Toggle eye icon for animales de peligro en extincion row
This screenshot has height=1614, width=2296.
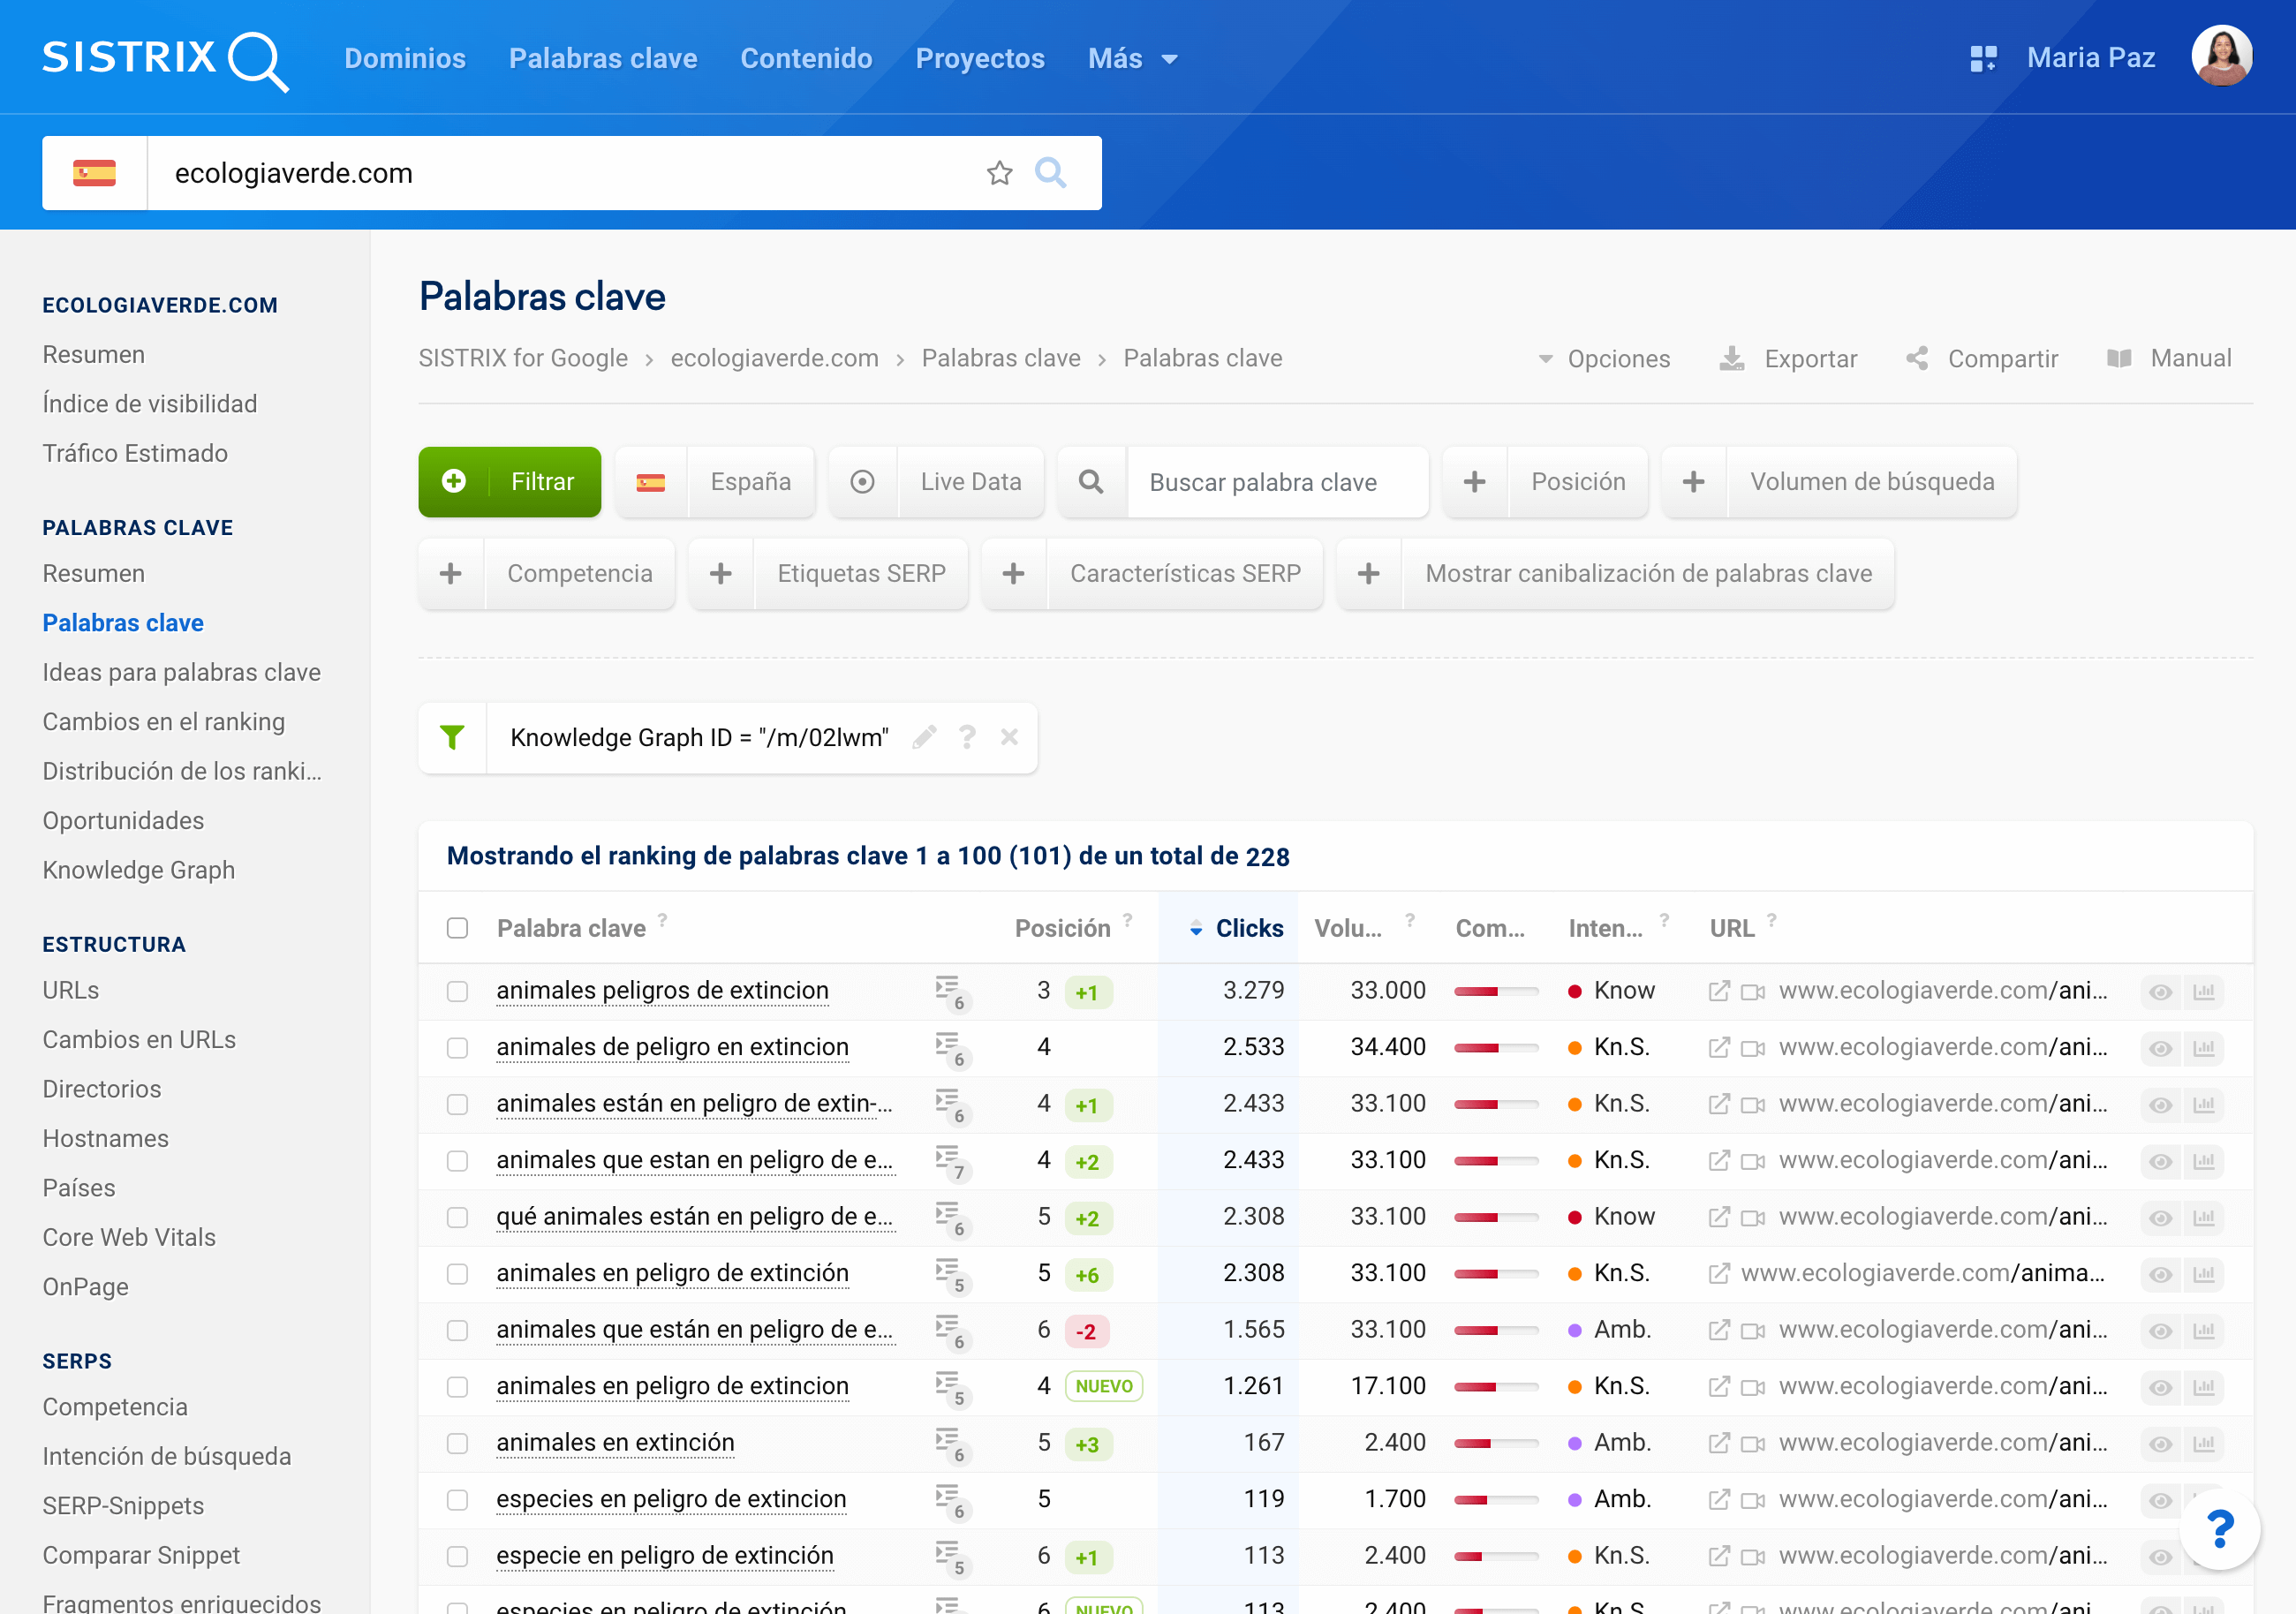coord(2160,1048)
